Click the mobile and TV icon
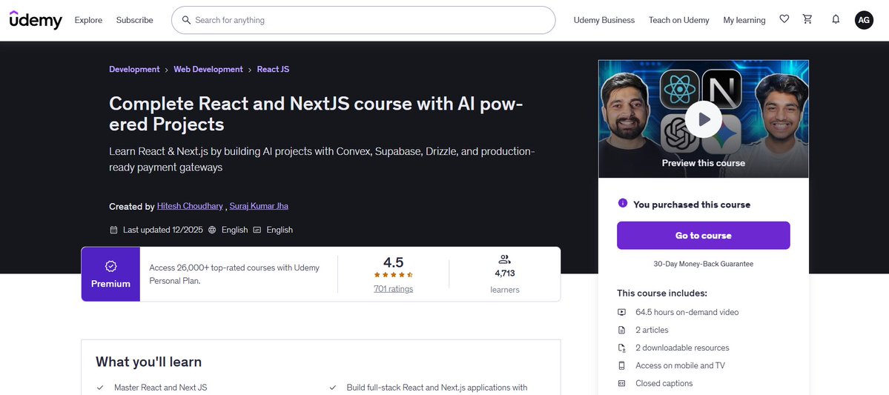 tap(622, 365)
